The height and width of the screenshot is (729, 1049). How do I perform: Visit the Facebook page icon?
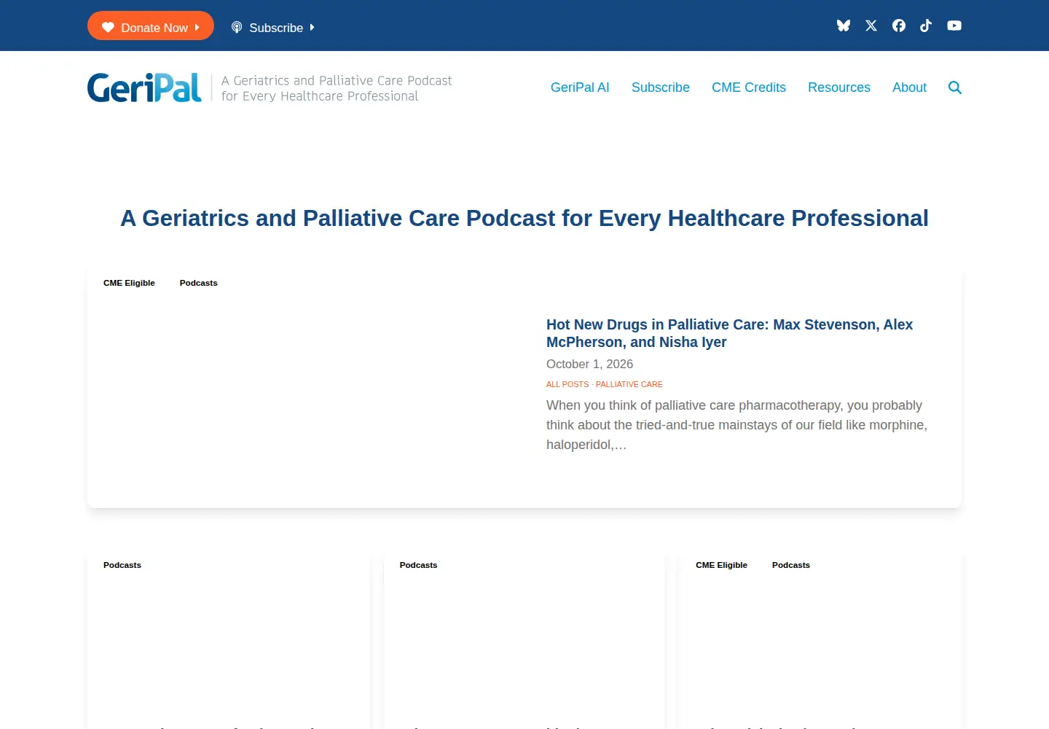pos(899,26)
